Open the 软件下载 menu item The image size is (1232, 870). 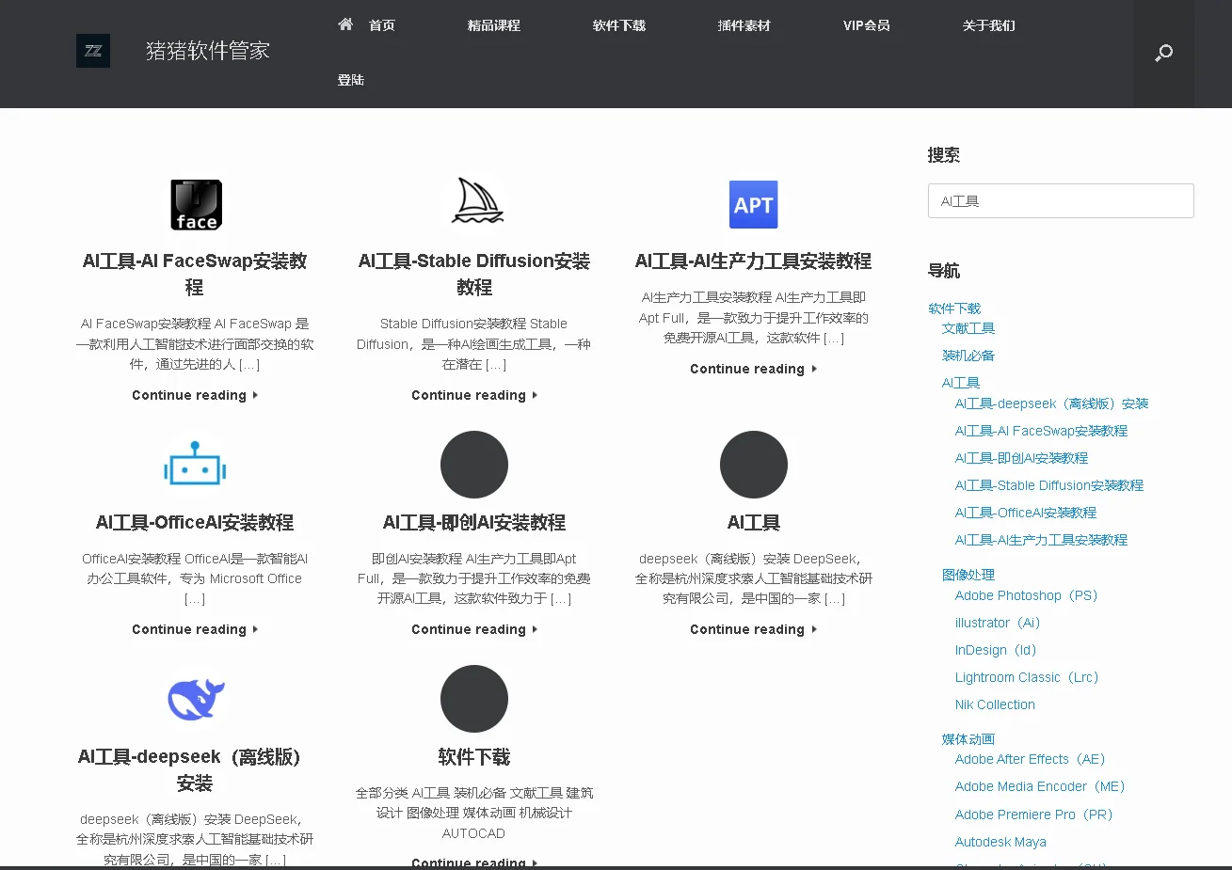pos(618,25)
